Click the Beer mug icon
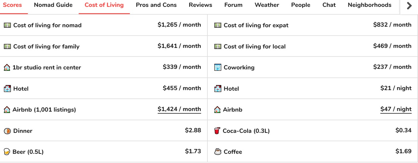This screenshot has height=163, width=418. point(7,152)
